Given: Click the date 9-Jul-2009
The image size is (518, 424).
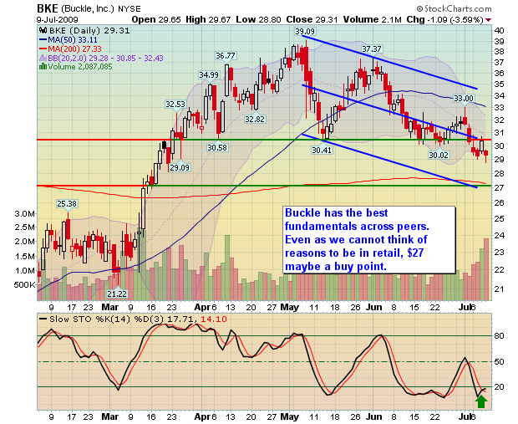Looking at the screenshot, I should click(x=57, y=20).
